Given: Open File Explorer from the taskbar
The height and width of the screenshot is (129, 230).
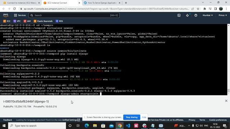Looking at the screenshot, I should 95,126.
